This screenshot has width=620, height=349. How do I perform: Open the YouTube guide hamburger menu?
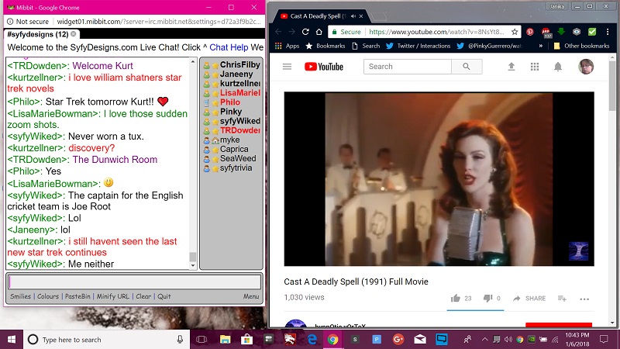[x=287, y=67]
